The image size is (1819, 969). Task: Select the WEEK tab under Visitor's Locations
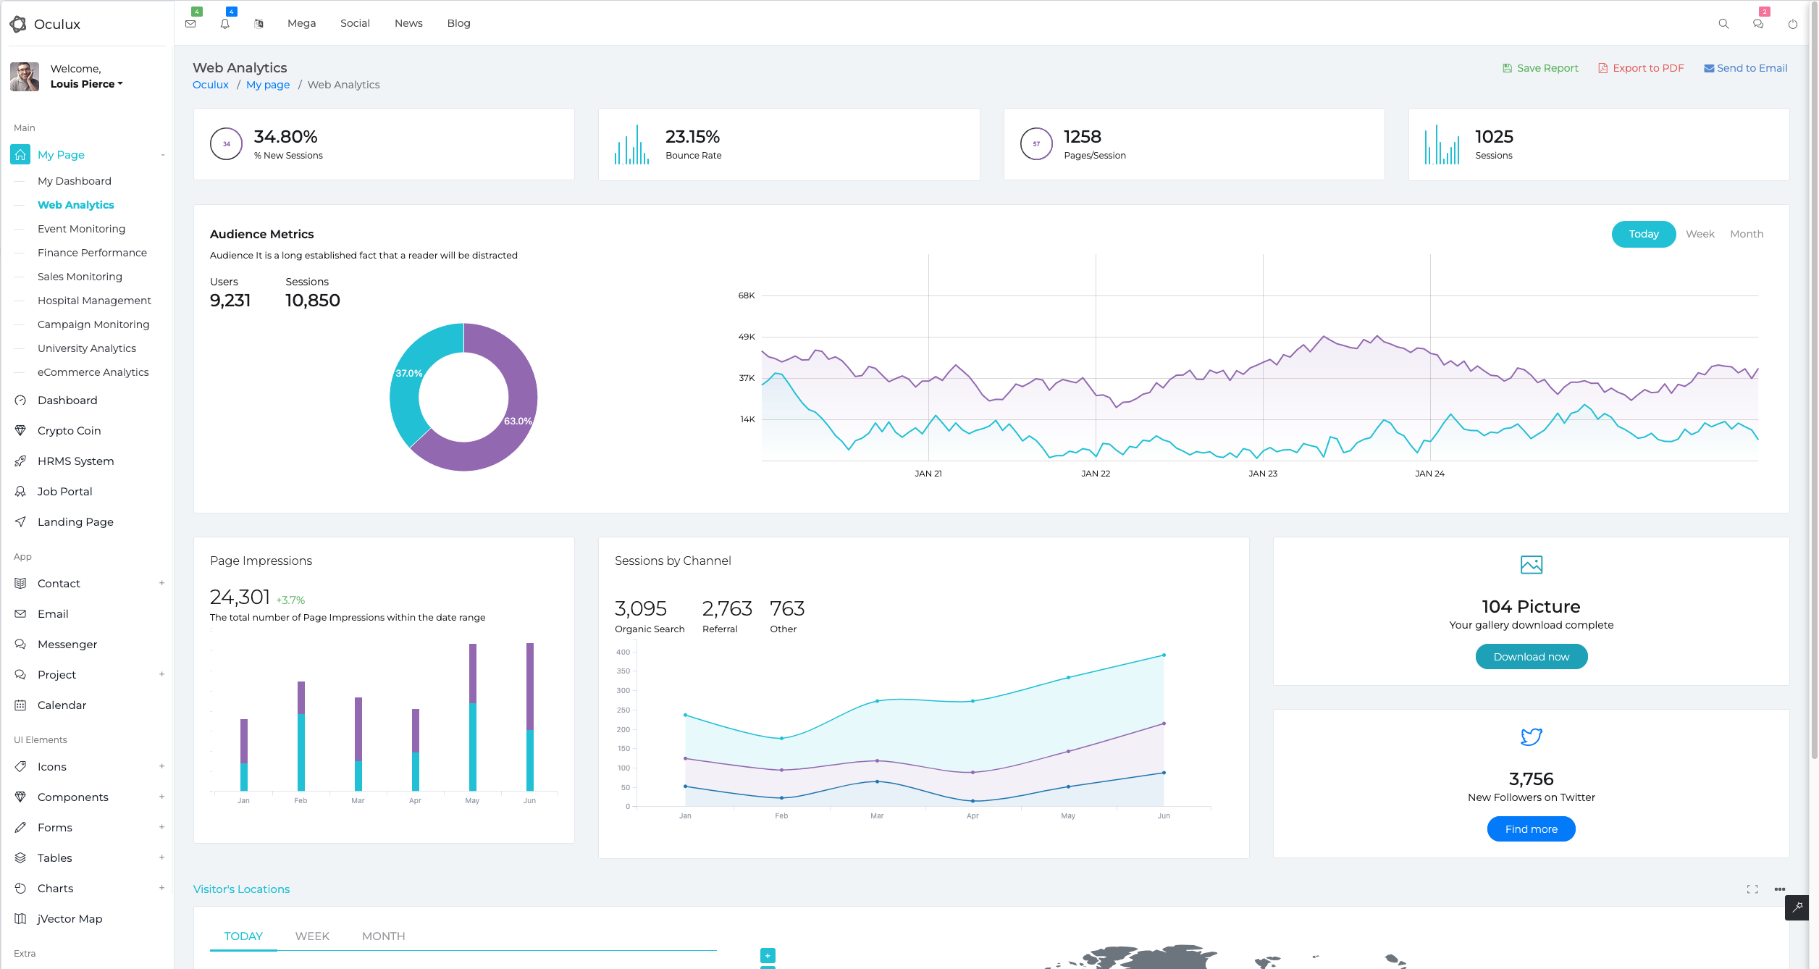pyautogui.click(x=312, y=936)
